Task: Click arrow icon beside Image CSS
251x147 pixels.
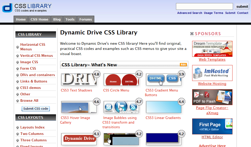Action: [x=18, y=62]
